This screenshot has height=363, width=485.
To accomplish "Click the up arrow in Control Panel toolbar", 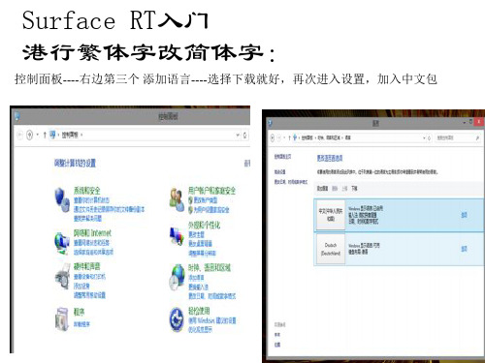I will pos(45,135).
